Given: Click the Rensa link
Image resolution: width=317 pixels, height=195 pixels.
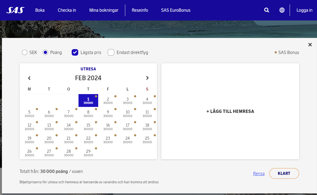Looking at the screenshot, I should [259, 173].
